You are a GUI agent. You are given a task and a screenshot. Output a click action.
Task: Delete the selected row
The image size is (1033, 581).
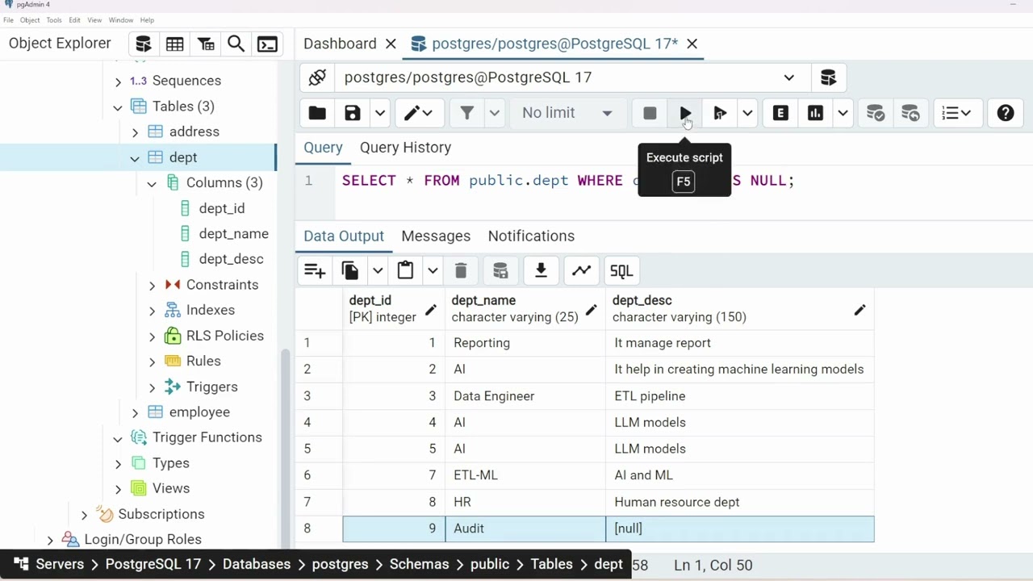tap(461, 271)
